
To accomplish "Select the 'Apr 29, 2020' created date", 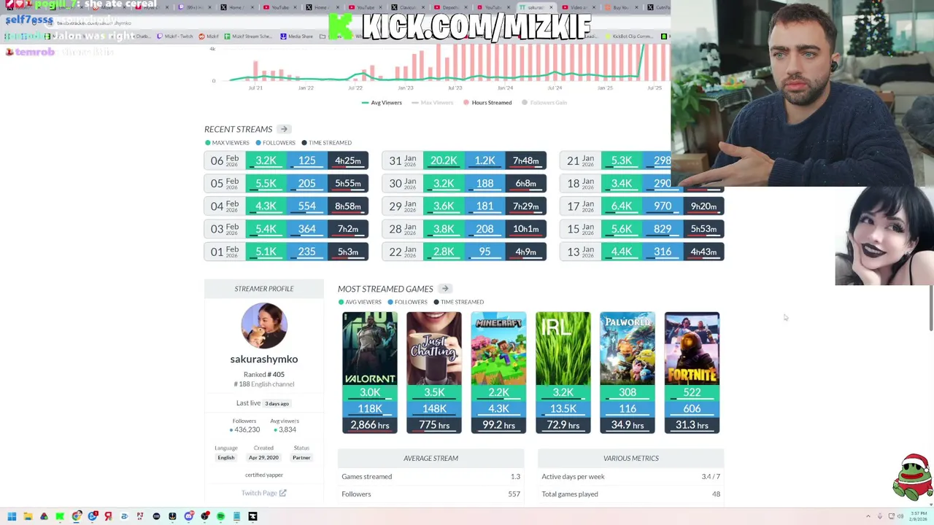I will (263, 457).
